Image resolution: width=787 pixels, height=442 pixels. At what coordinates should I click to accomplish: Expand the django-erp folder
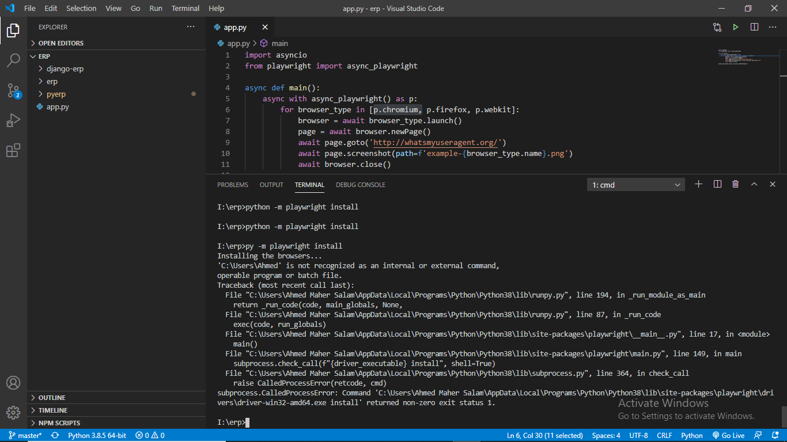coord(116,68)
